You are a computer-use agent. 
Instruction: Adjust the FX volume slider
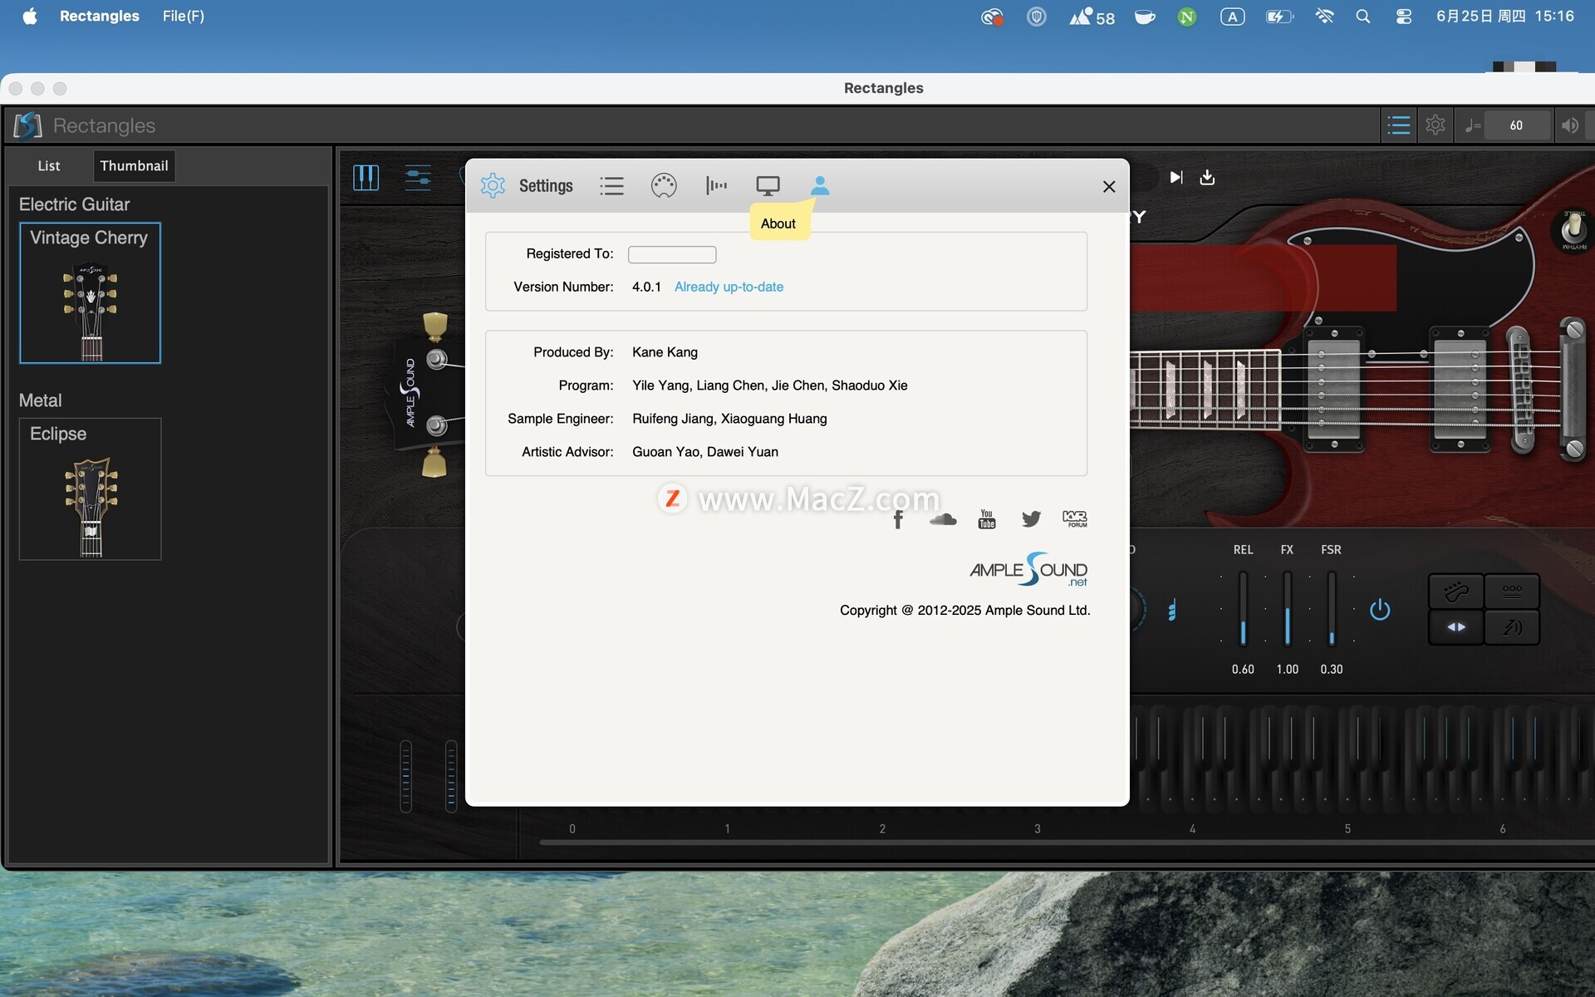(1287, 608)
